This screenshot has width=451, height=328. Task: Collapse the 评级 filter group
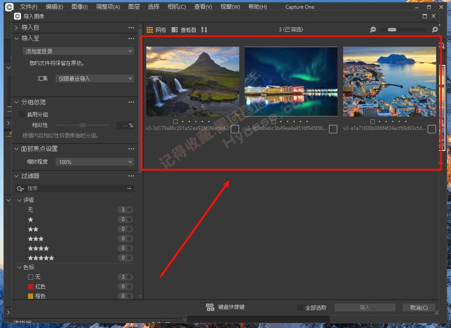pyautogui.click(x=19, y=200)
